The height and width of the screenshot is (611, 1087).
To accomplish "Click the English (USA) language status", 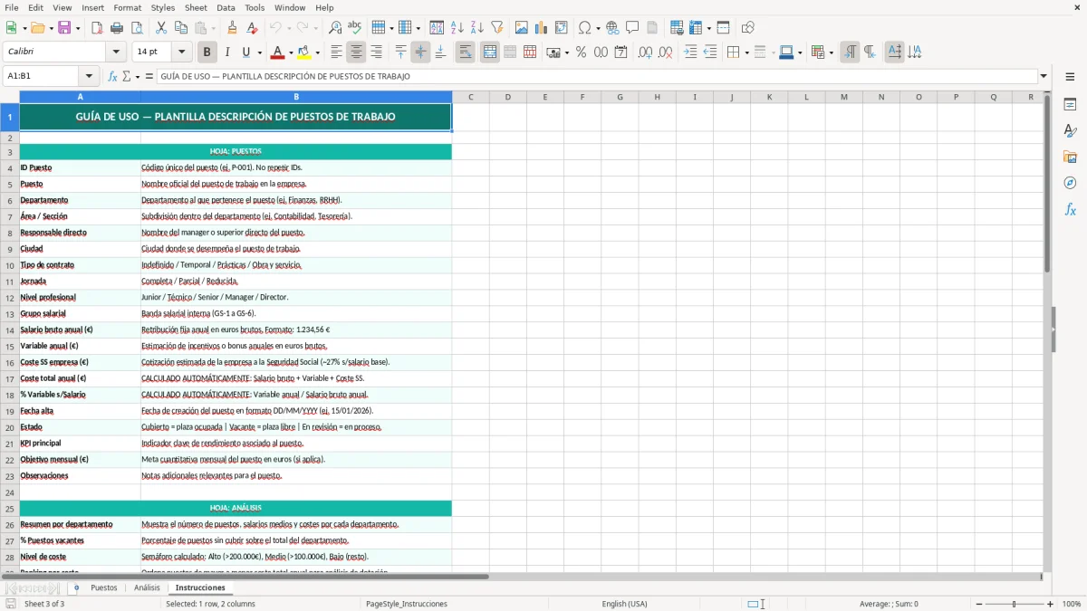I will pos(625,604).
